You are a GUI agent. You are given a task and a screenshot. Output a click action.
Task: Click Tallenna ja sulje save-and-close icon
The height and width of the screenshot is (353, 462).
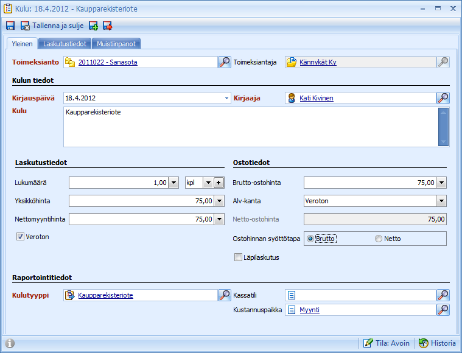(25, 26)
